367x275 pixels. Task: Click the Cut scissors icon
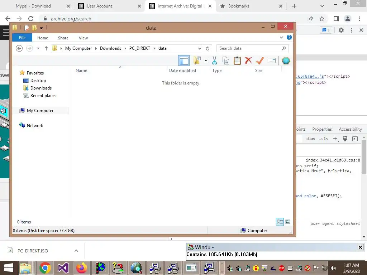[x=214, y=61]
